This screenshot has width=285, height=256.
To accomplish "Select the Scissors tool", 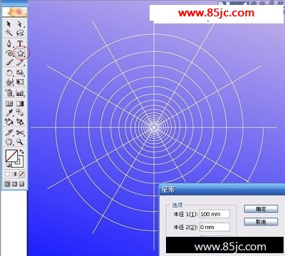I will 20,132.
